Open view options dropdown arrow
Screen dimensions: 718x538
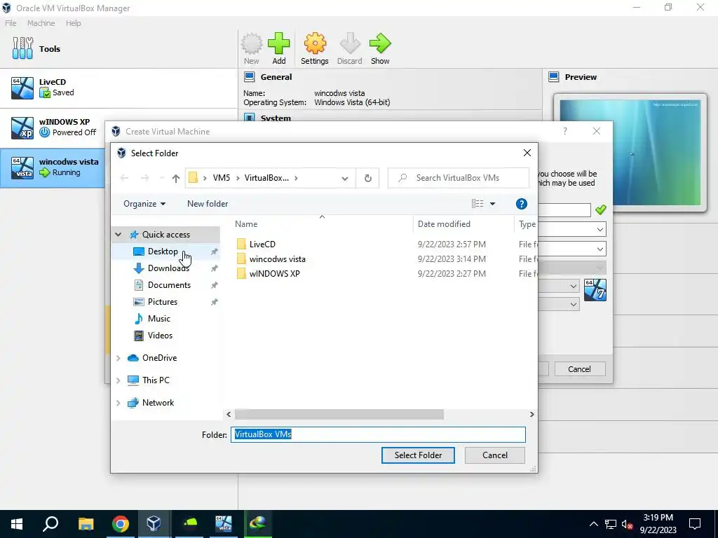[493, 204]
